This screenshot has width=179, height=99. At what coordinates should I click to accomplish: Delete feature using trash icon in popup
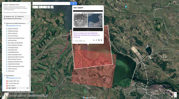tap(101, 40)
